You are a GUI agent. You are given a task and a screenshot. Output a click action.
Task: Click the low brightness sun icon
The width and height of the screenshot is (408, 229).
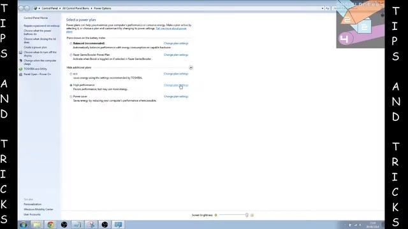[215, 215]
